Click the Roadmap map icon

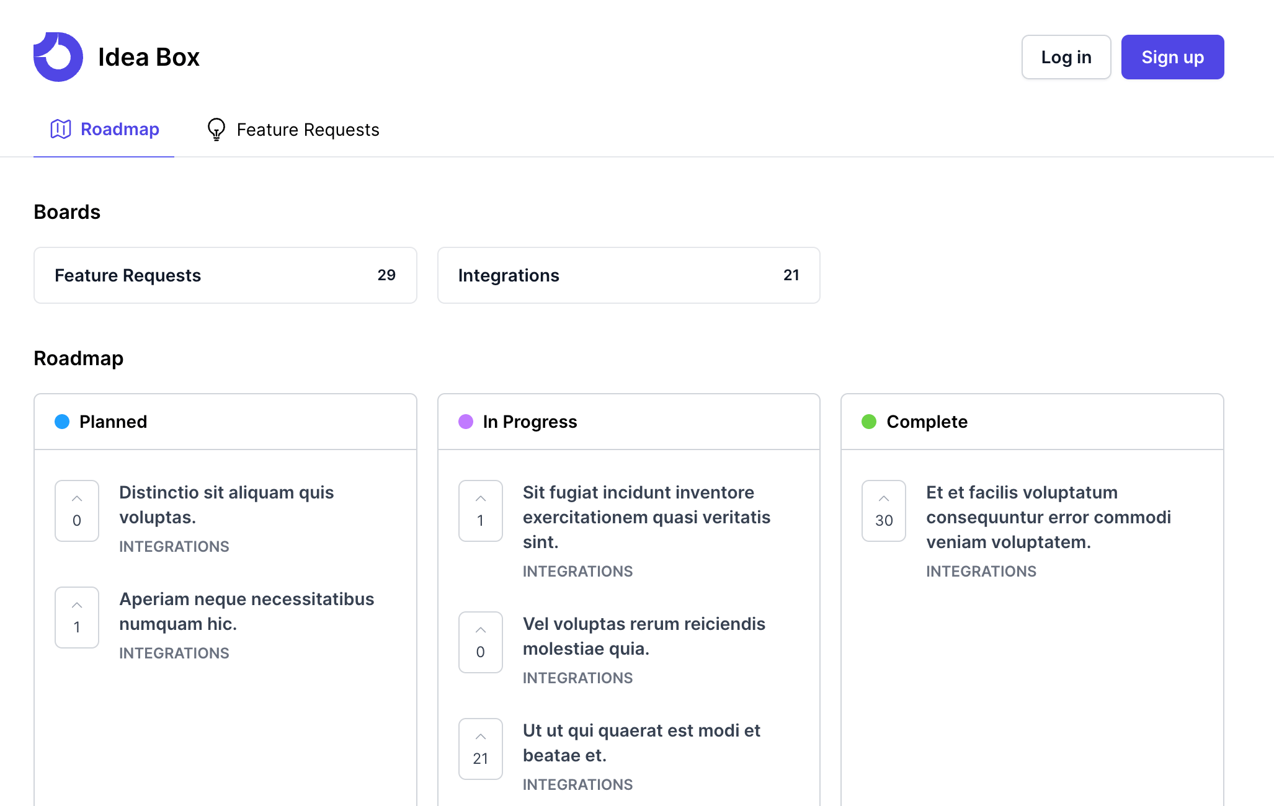tap(61, 129)
